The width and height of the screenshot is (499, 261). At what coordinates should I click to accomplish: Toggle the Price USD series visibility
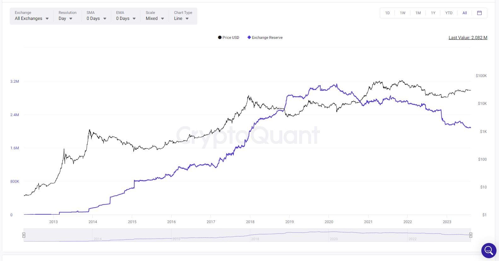(229, 37)
